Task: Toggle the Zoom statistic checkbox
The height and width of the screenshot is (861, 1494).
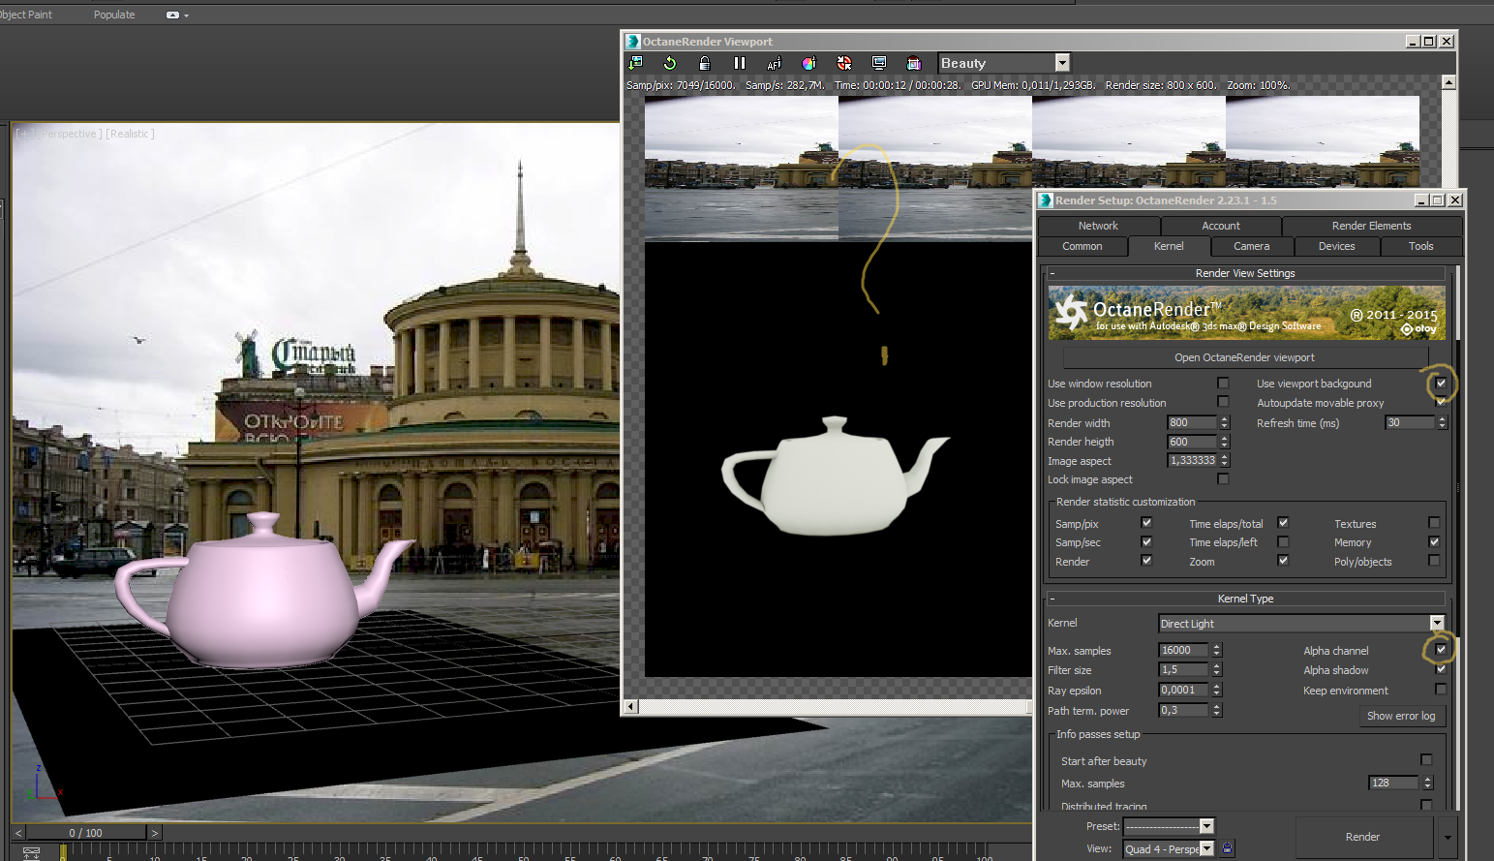Action: click(1283, 561)
